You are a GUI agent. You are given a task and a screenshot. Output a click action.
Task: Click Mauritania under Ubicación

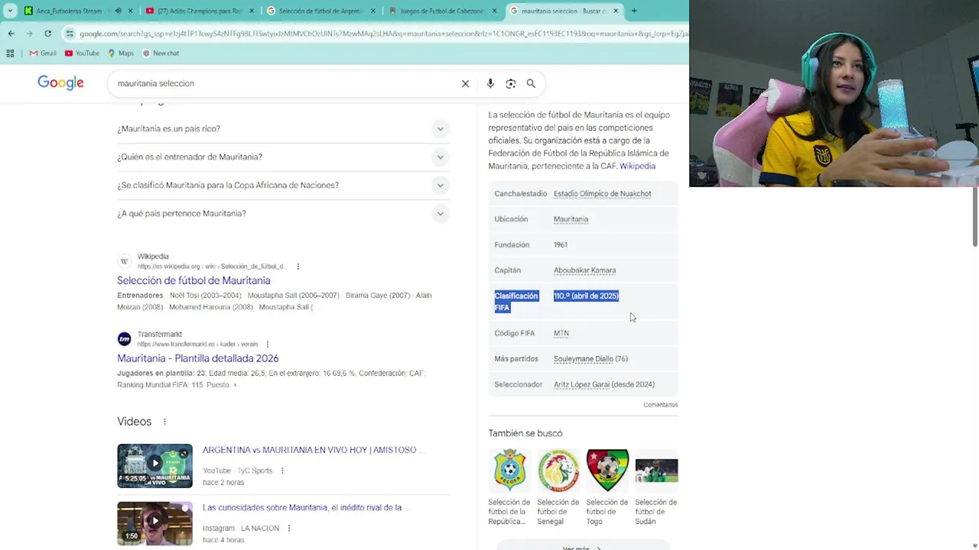(571, 219)
